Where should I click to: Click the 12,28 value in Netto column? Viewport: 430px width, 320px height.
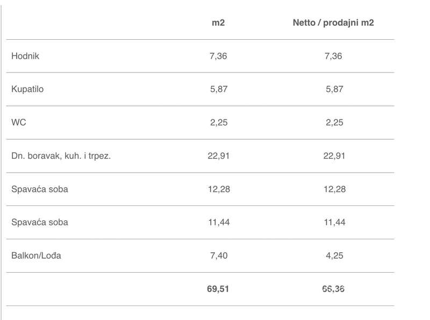(x=333, y=189)
